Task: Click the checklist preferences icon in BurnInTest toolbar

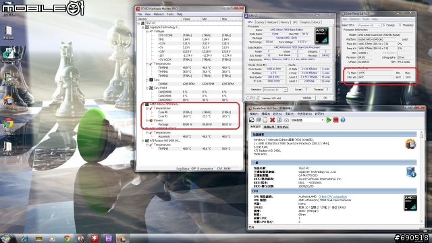Action: pos(279,120)
